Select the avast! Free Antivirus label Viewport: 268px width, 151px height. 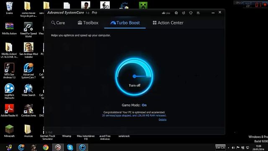(x=105, y=138)
